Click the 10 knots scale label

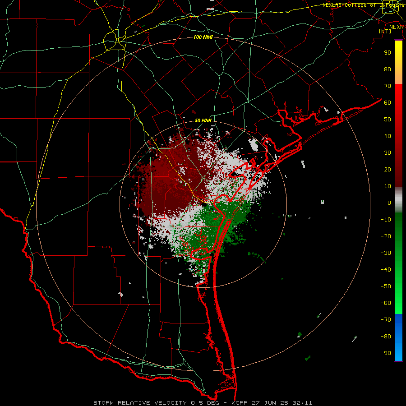388,186
